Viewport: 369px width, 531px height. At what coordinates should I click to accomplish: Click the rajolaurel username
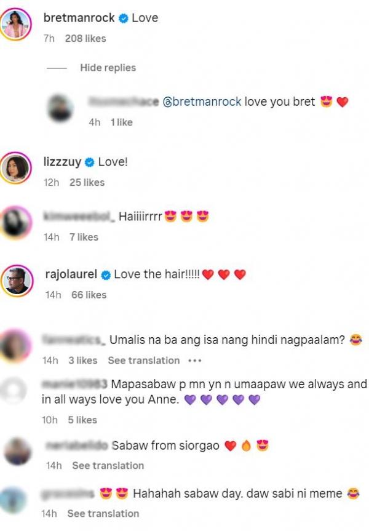pyautogui.click(x=71, y=274)
